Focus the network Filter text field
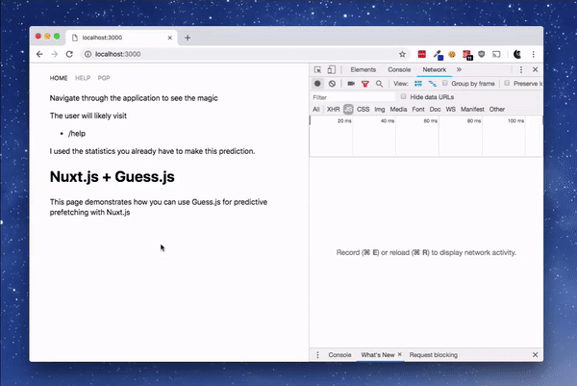577x386 pixels. tap(353, 97)
